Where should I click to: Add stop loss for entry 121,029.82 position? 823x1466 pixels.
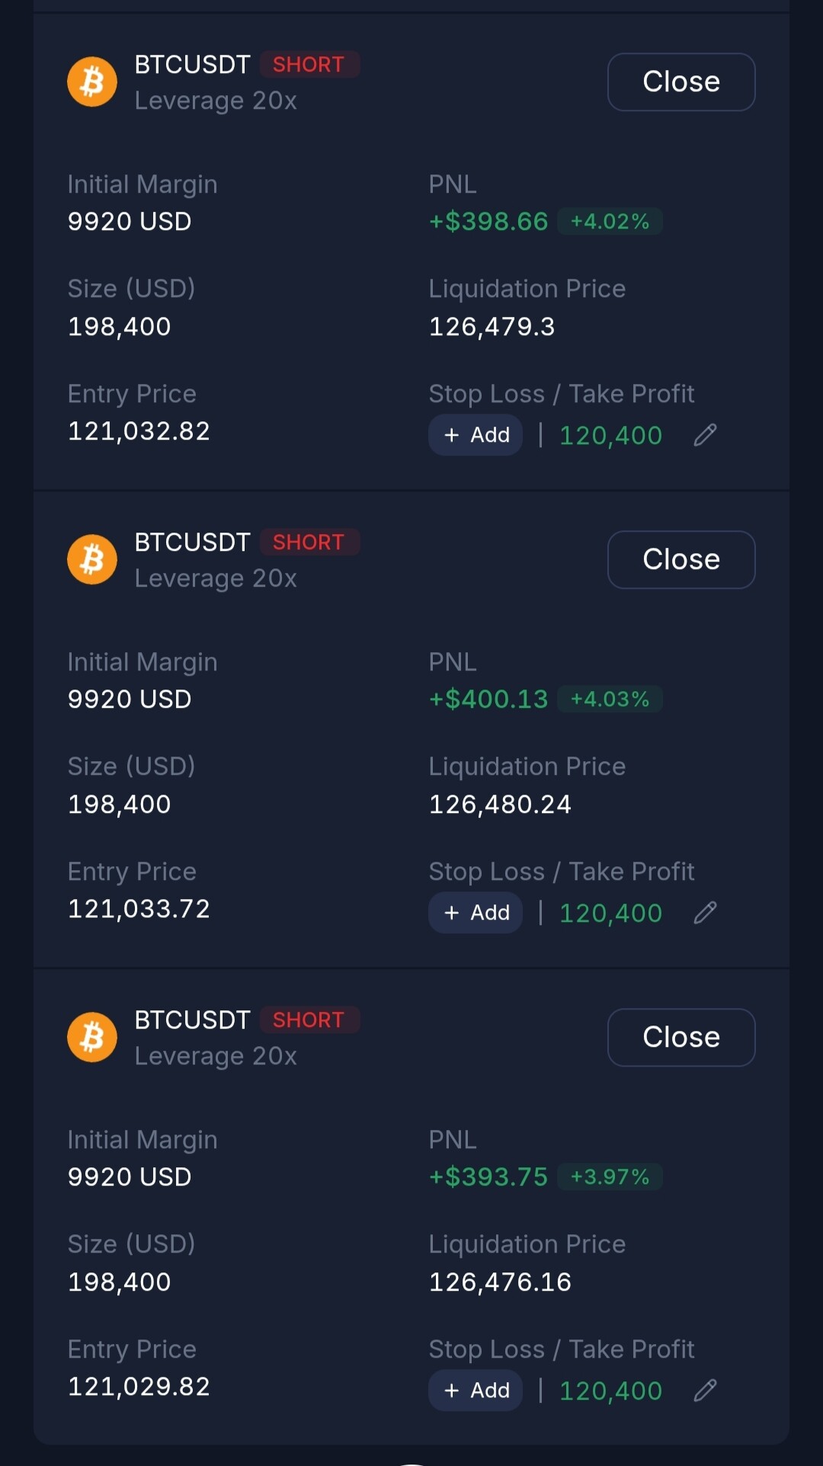point(476,1391)
